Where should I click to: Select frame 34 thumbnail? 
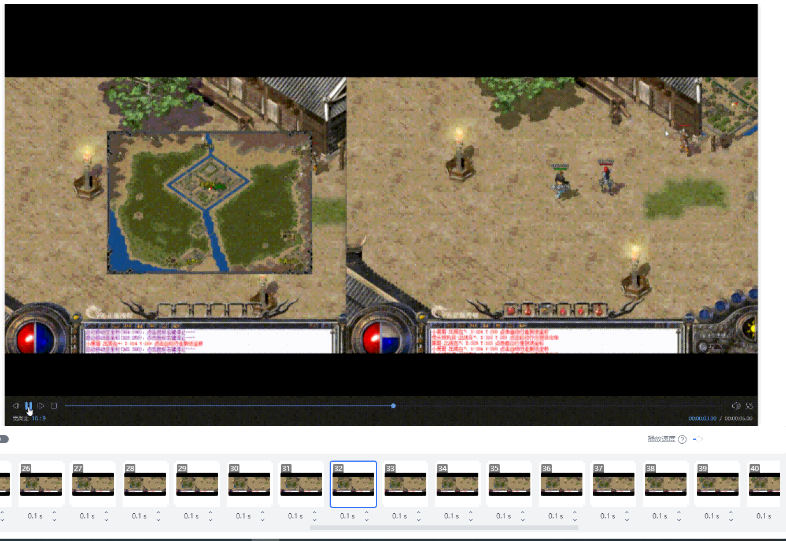pos(457,484)
